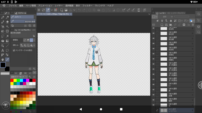Choose the Lasso selection tool
This screenshot has width=202, height=113.
[3, 36]
